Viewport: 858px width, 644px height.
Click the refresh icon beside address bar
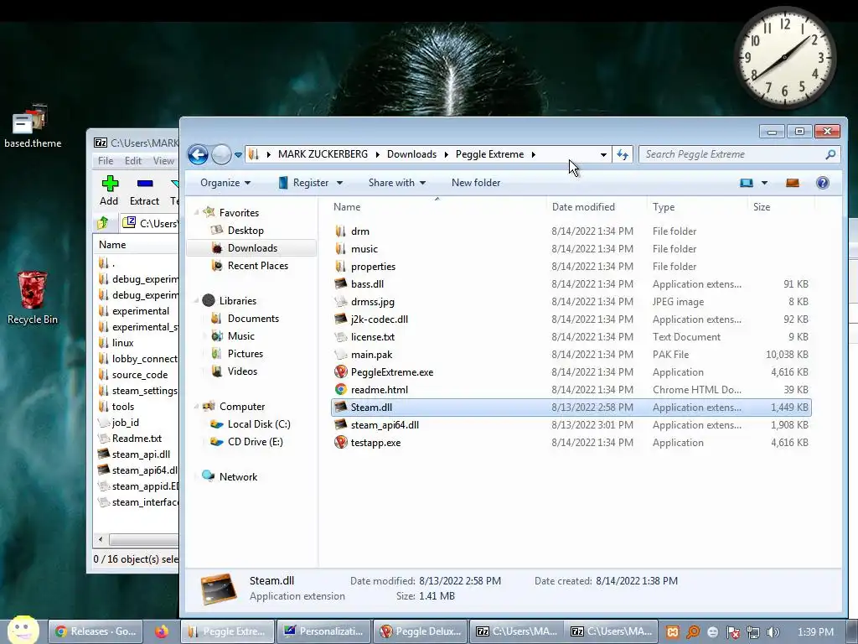click(x=623, y=155)
